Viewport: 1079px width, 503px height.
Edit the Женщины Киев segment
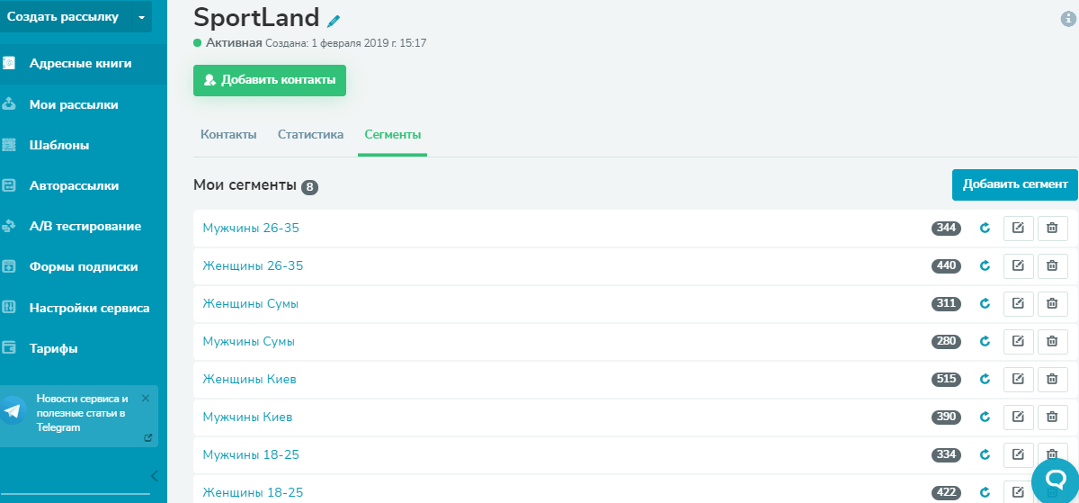click(1018, 379)
